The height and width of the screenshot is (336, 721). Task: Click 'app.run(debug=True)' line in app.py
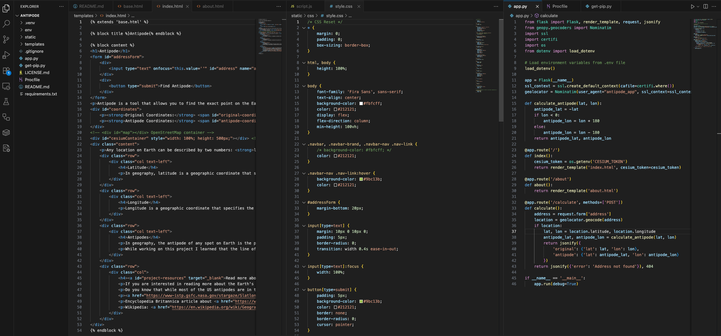point(556,284)
